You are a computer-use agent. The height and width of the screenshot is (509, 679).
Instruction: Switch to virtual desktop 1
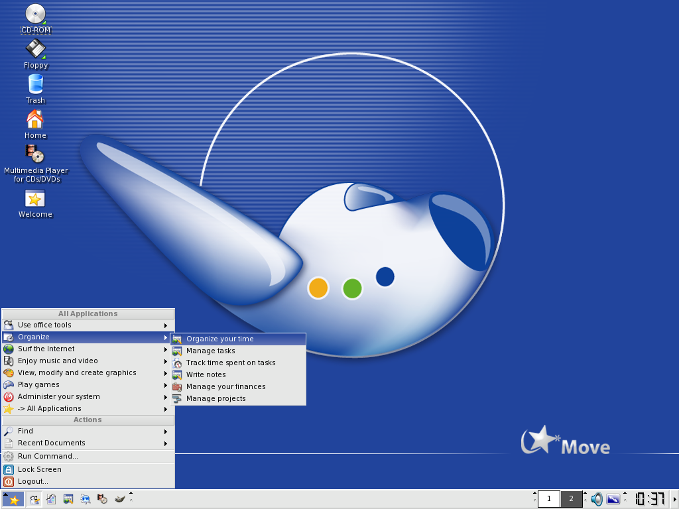pyautogui.click(x=548, y=499)
